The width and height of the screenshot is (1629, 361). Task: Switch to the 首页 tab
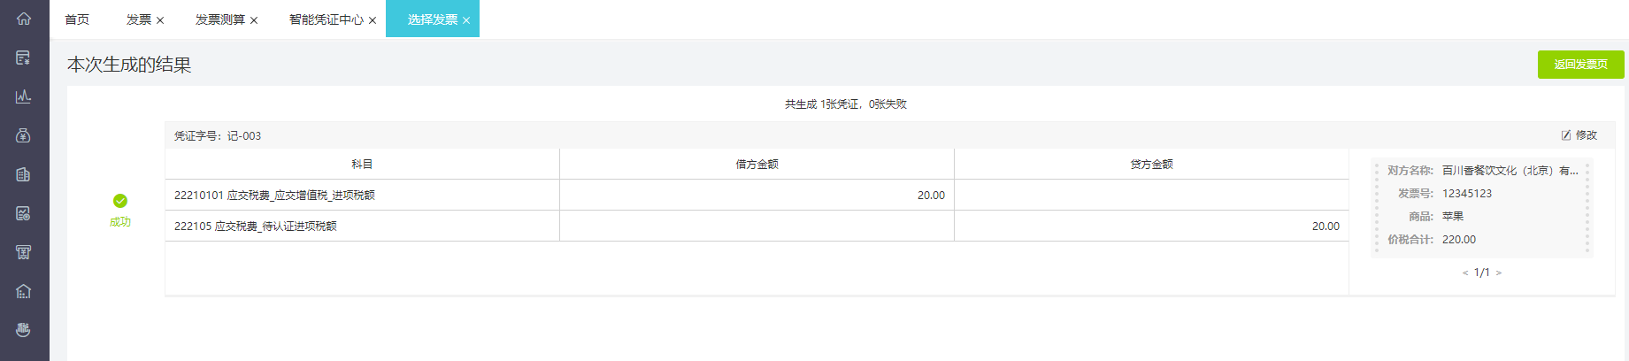coord(77,19)
